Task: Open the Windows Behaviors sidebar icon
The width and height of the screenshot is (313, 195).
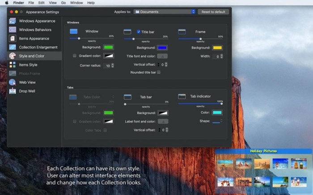Action: (x=13, y=30)
